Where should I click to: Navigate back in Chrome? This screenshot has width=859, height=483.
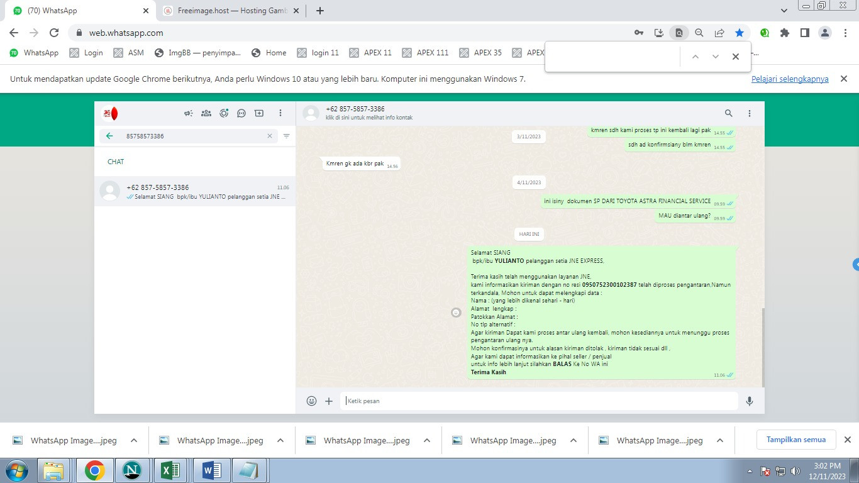pyautogui.click(x=14, y=33)
